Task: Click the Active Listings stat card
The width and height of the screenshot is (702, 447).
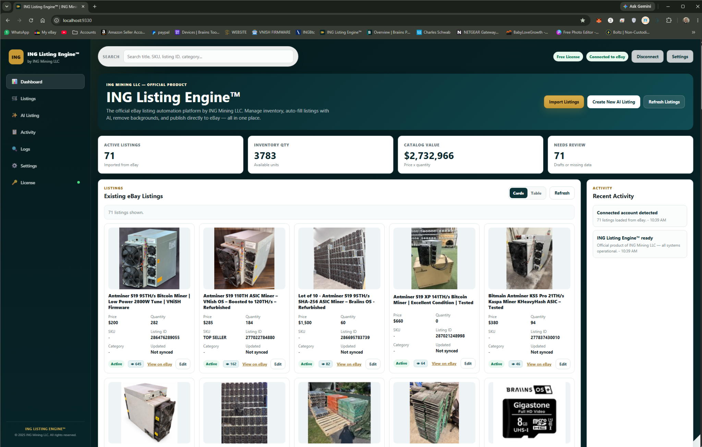Action: (x=170, y=155)
